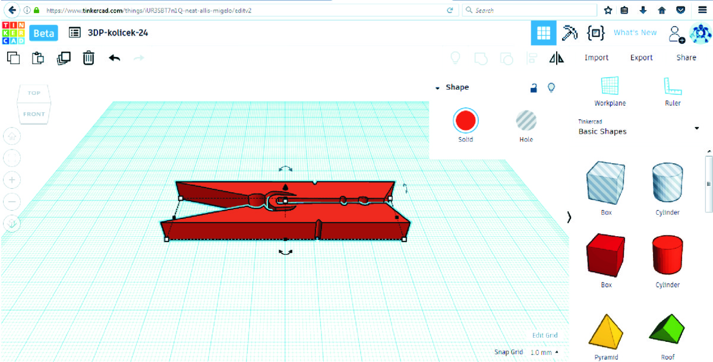Click the black height cone handle

tap(285, 188)
